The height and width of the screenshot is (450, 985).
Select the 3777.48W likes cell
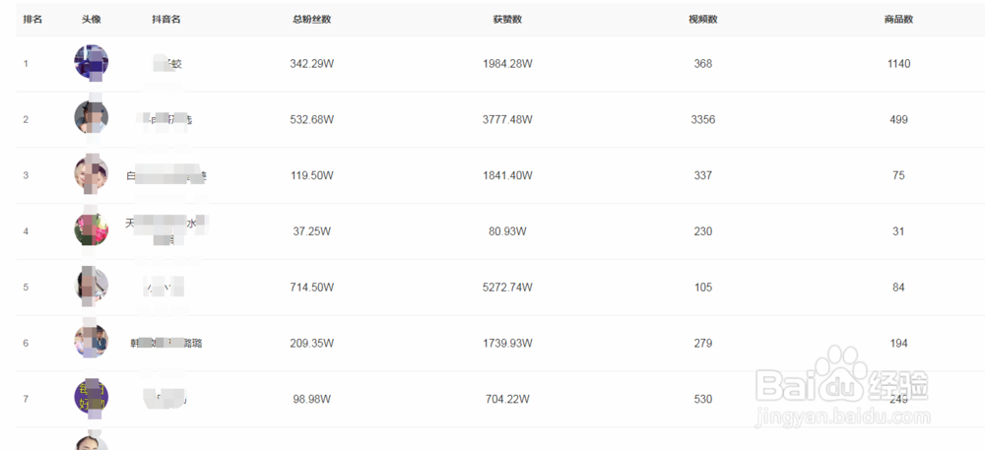pyautogui.click(x=507, y=119)
